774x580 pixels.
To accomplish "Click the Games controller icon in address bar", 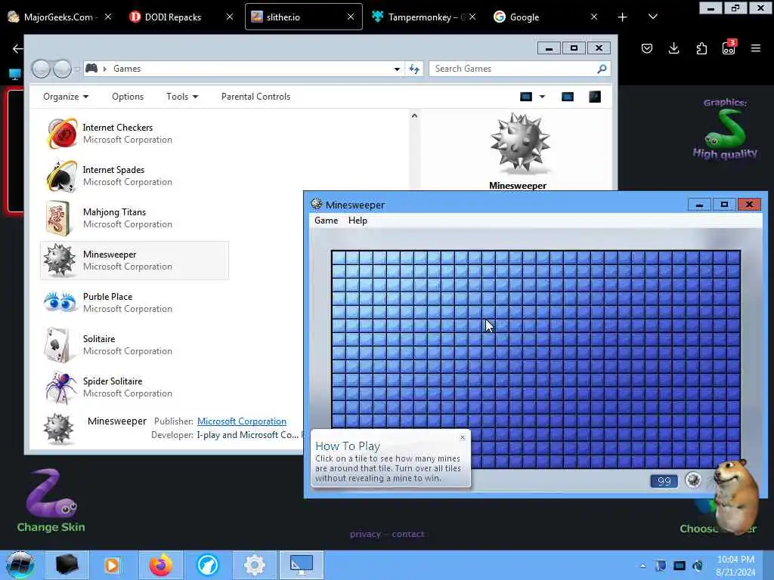I will pyautogui.click(x=91, y=69).
